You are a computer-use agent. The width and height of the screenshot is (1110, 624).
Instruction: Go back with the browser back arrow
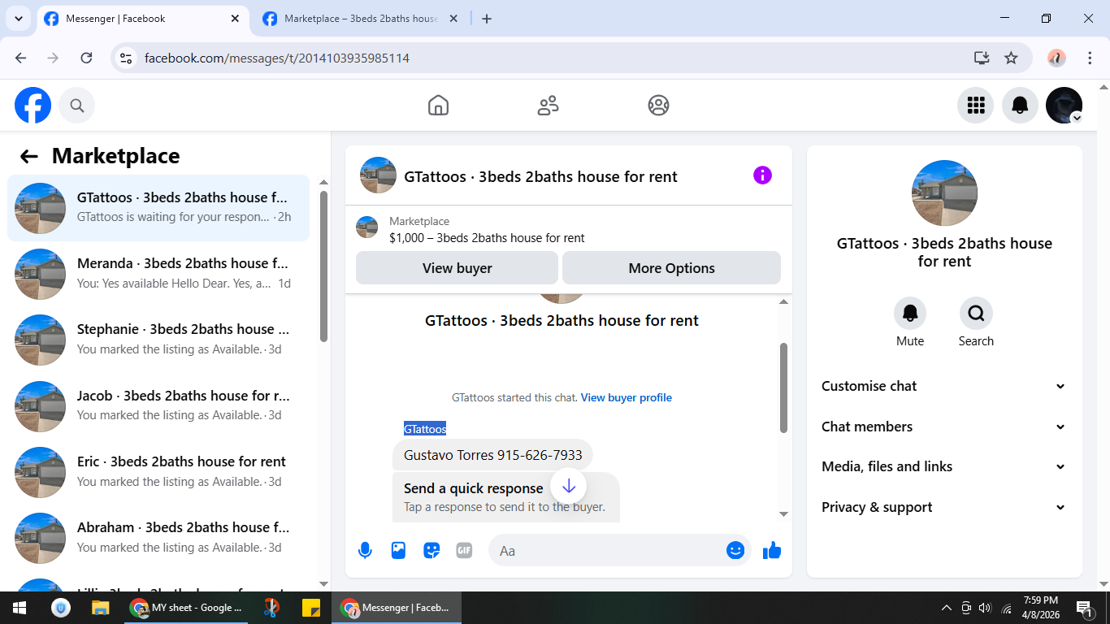(21, 58)
